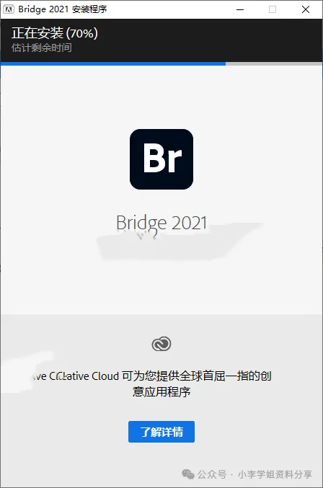Click the 公众号 watermark label
Image resolution: width=323 pixels, height=488 pixels.
click(211, 474)
